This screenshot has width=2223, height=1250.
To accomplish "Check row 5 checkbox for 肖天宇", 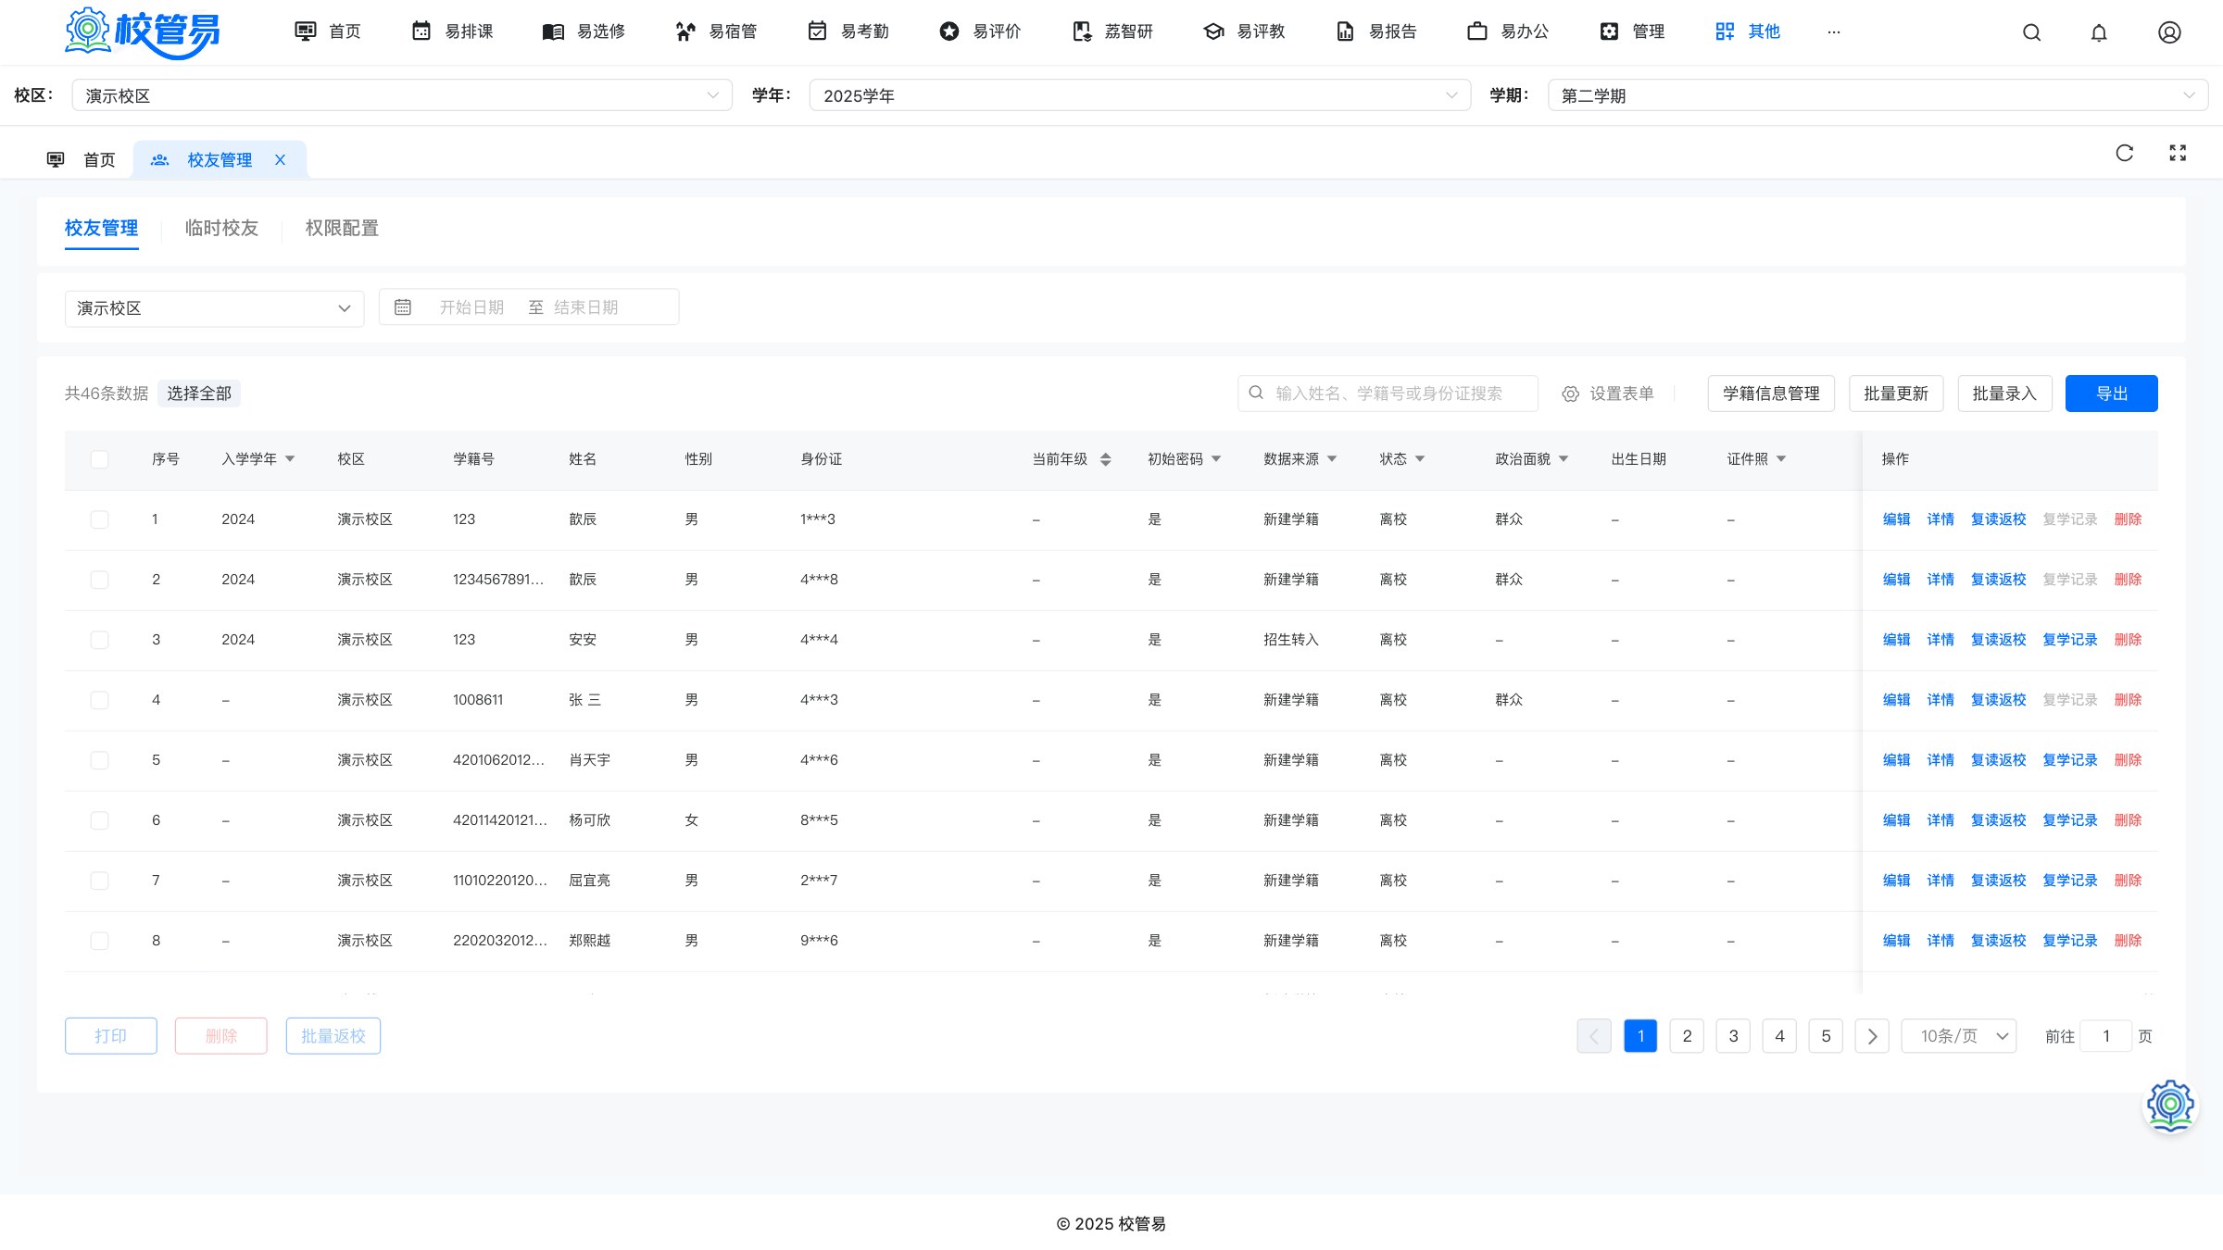I will pyautogui.click(x=99, y=760).
